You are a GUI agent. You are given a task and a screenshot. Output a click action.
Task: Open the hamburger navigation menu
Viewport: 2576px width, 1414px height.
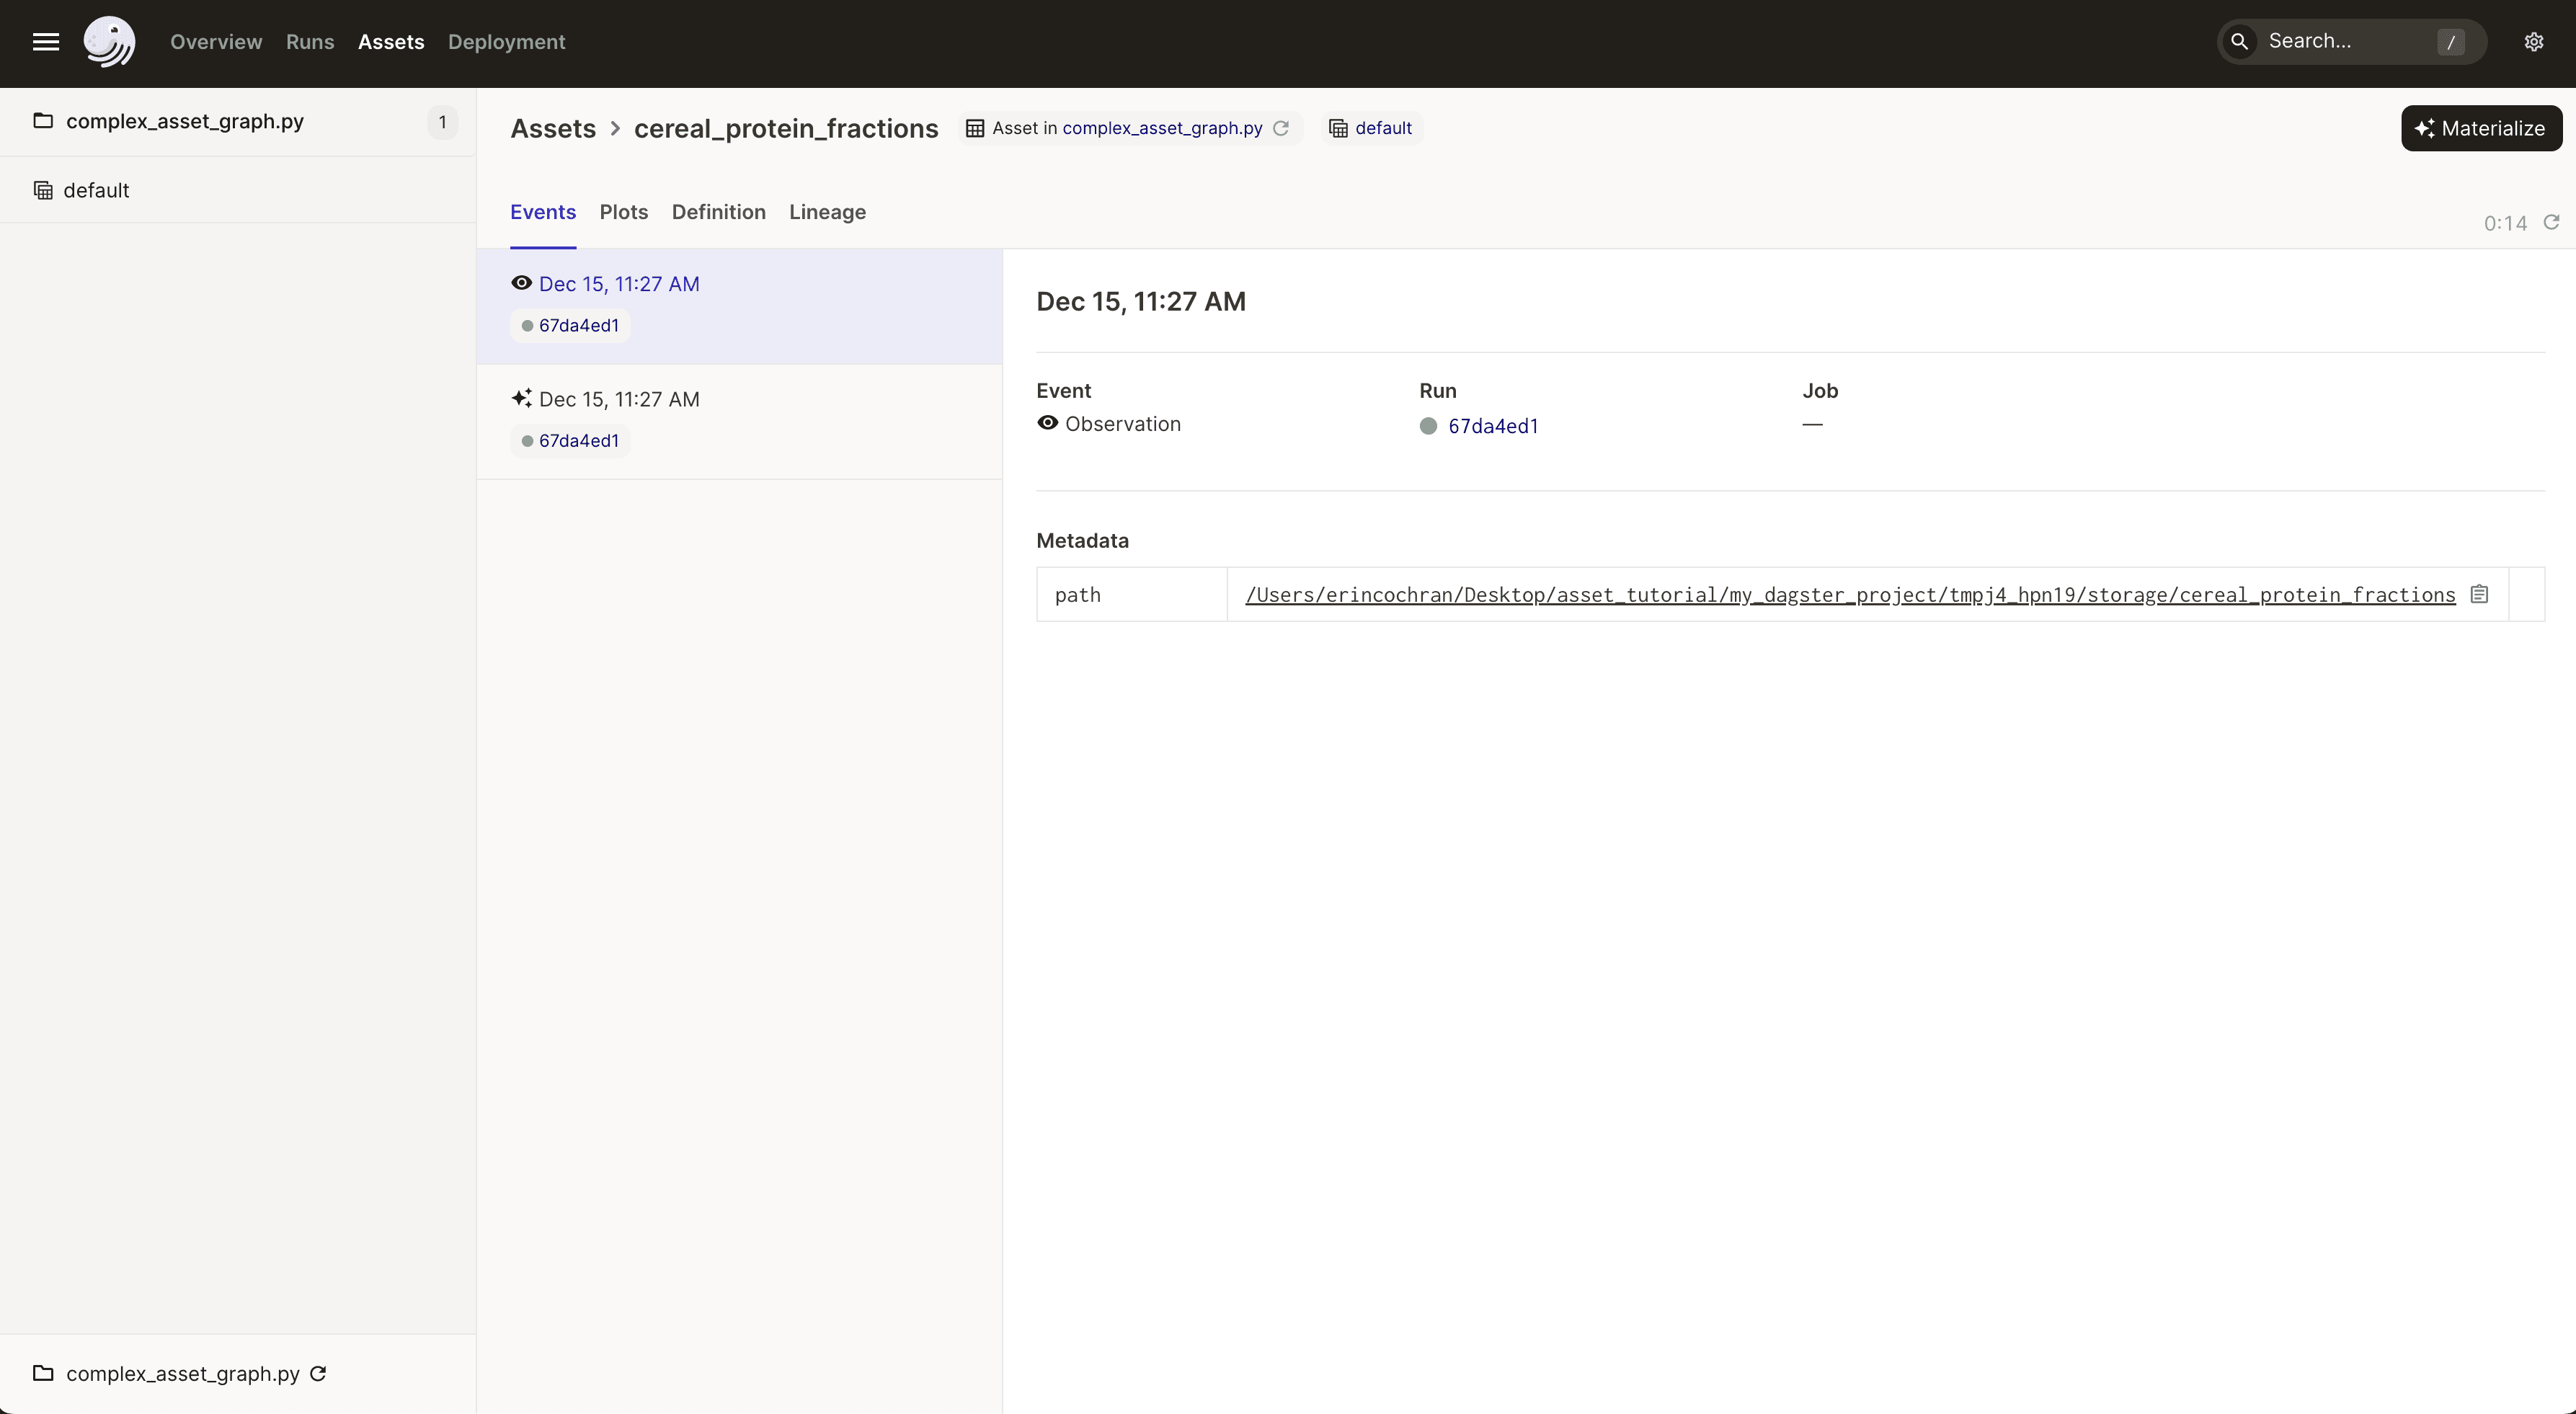(x=45, y=42)
